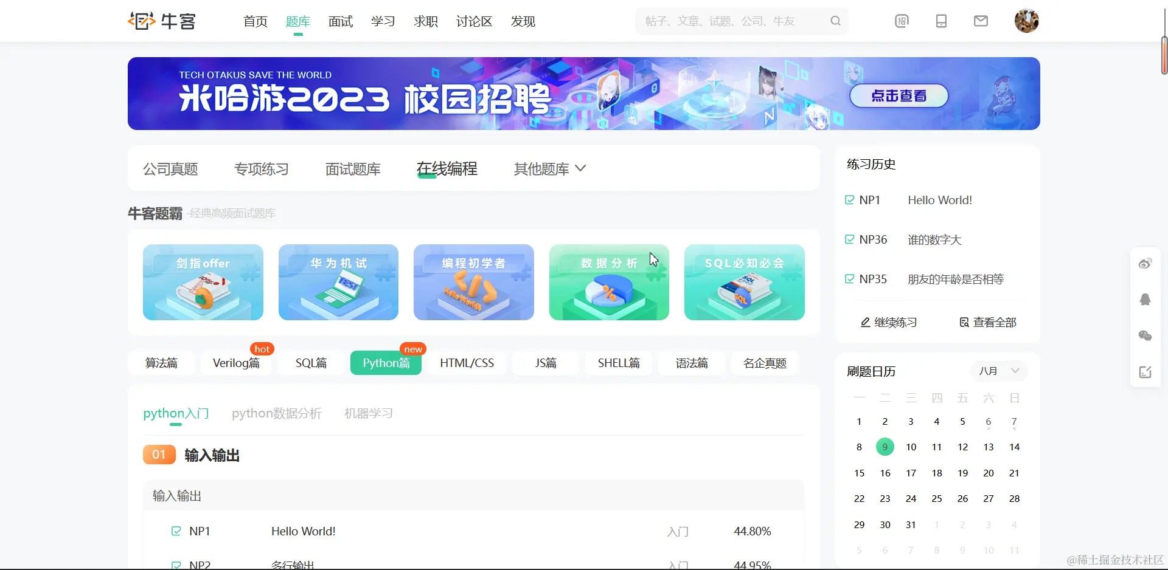Click the checkmark before NP2 多行输出

pos(176,564)
